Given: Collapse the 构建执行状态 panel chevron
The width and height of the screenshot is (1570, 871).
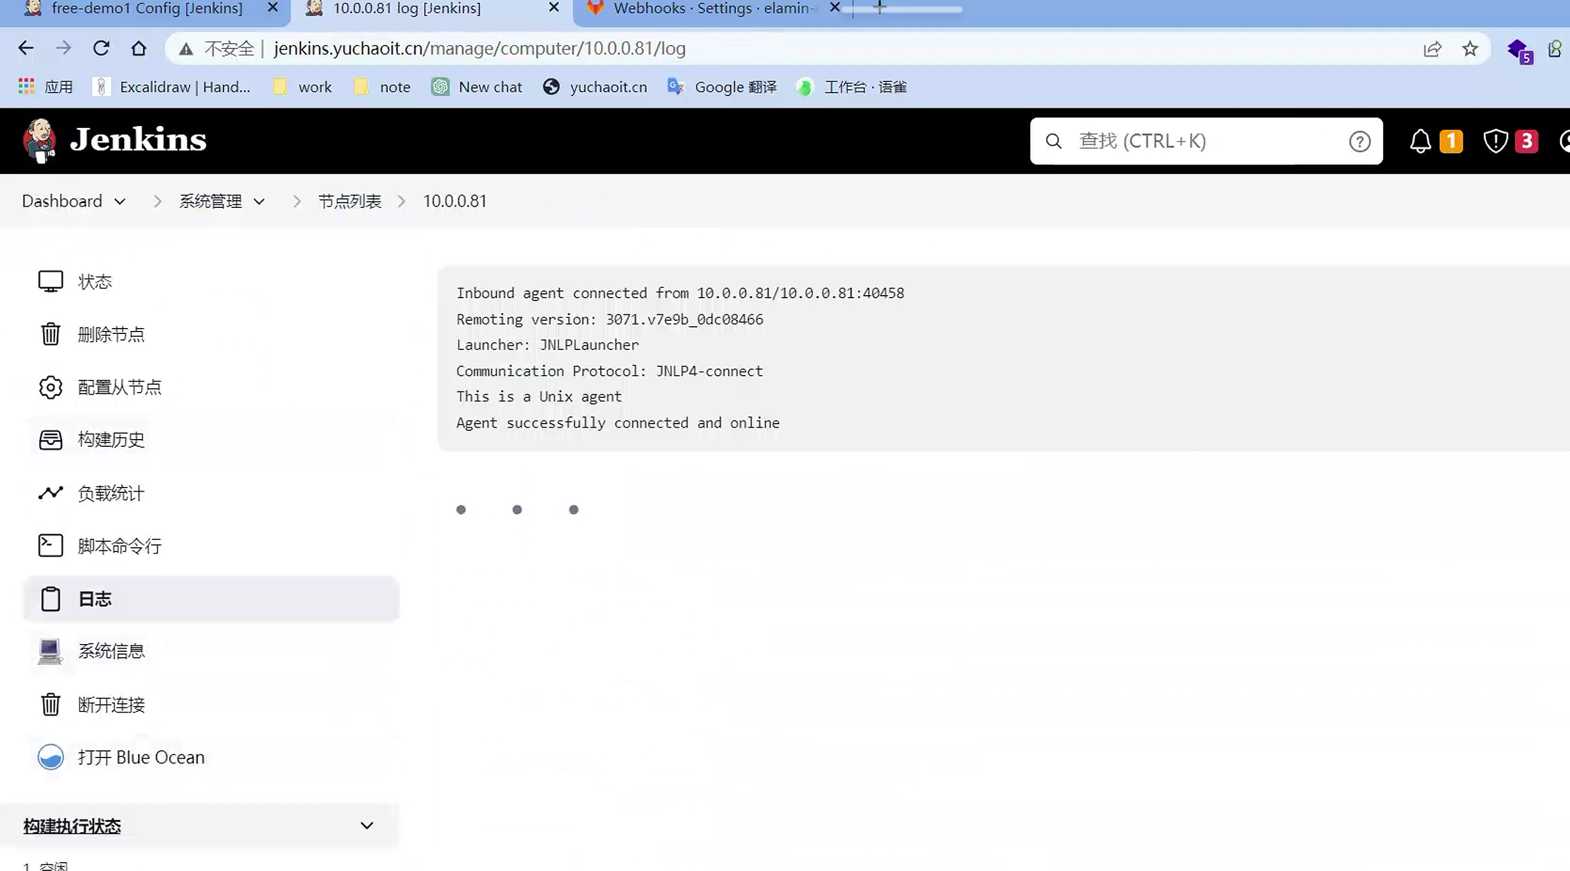Looking at the screenshot, I should tap(366, 825).
